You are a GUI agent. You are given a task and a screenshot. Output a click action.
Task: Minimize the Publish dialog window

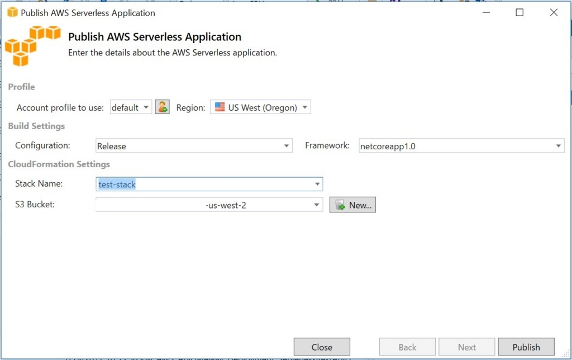[x=486, y=12]
